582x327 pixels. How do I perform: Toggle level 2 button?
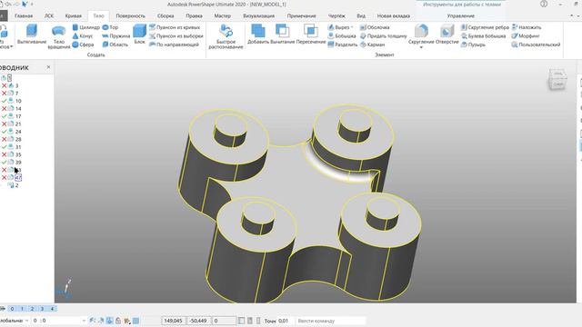(x=33, y=309)
